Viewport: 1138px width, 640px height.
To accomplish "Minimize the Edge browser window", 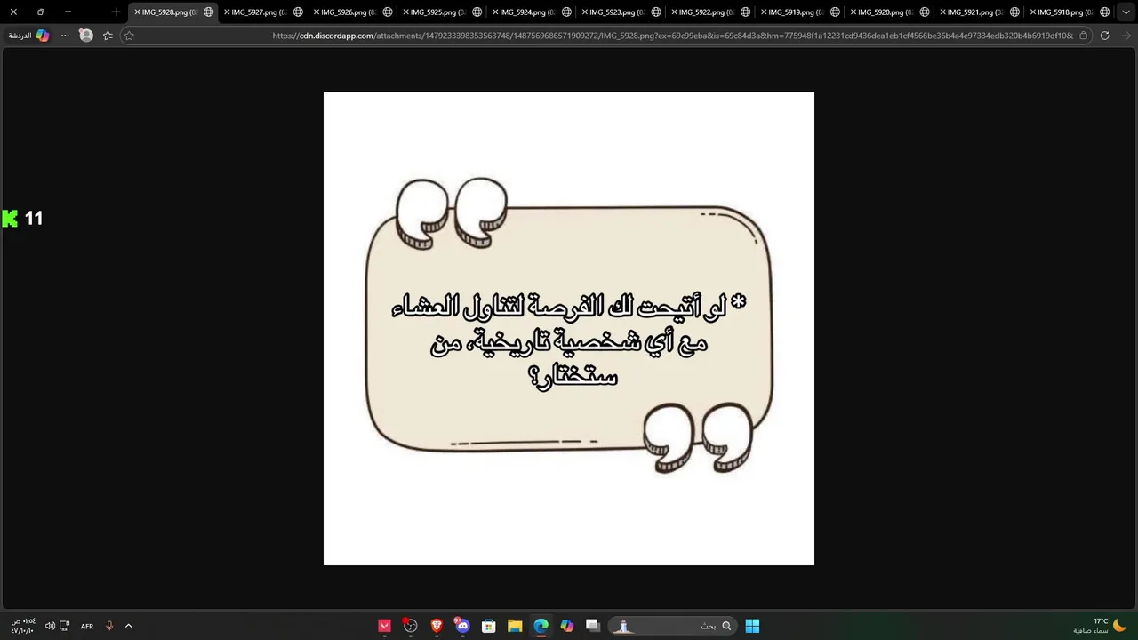I will pos(68,12).
